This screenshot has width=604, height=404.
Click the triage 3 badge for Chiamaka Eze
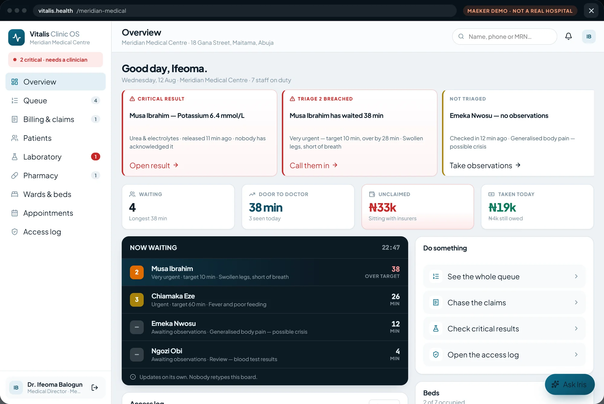(137, 300)
